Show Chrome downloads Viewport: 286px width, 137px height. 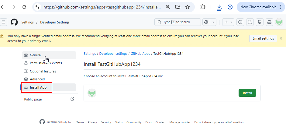click(219, 7)
